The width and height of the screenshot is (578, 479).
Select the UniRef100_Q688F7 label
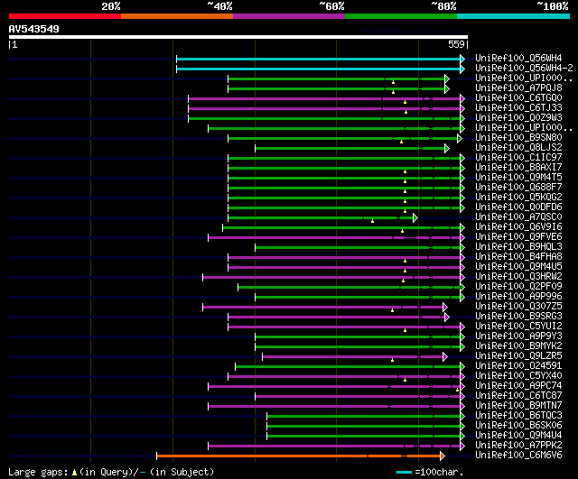(518, 188)
